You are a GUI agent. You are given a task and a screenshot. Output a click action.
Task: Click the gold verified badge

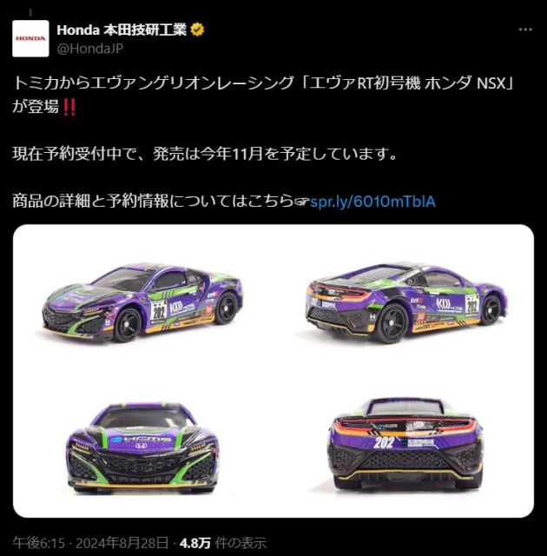(x=198, y=30)
